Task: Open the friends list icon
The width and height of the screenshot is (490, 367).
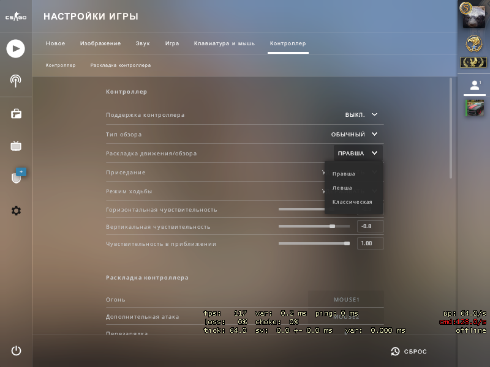Action: coord(475,85)
